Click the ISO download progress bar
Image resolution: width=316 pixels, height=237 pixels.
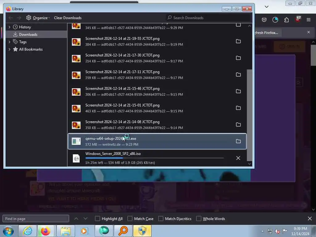155,158
